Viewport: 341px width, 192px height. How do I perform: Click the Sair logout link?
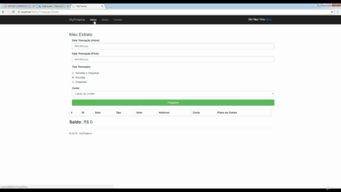pyautogui.click(x=269, y=19)
